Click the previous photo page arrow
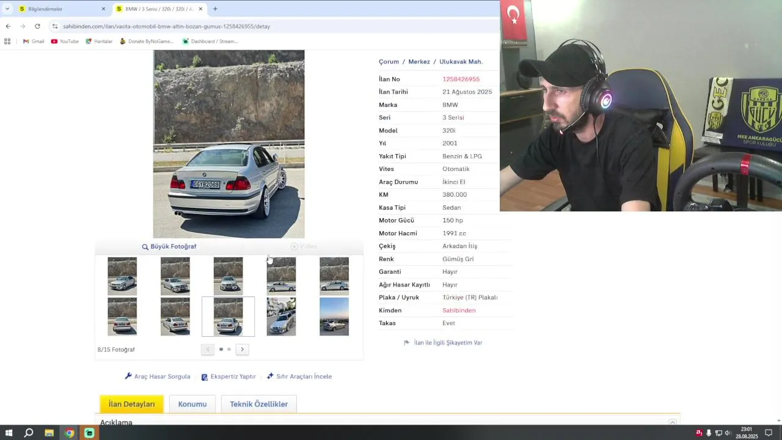The width and height of the screenshot is (782, 440). pyautogui.click(x=208, y=350)
